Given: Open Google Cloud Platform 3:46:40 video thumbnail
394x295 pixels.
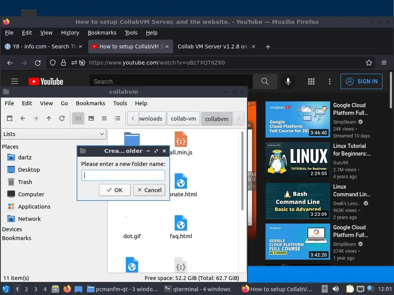Looking at the screenshot, I should tap(297, 119).
